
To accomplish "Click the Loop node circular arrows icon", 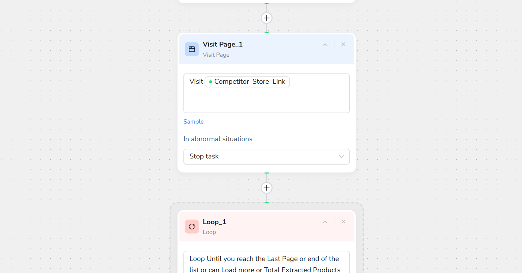I will (x=192, y=226).
